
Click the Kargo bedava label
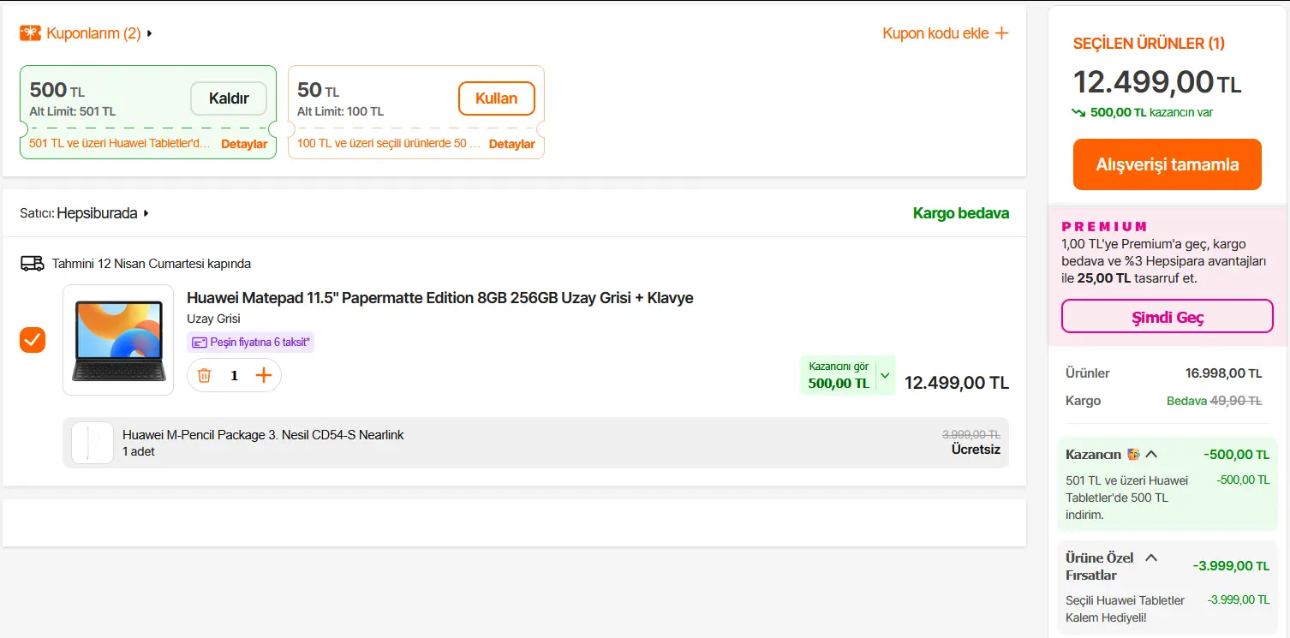pos(961,213)
